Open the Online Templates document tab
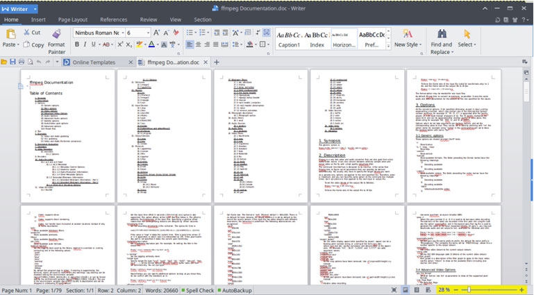This screenshot has width=534, height=295. (x=93, y=62)
